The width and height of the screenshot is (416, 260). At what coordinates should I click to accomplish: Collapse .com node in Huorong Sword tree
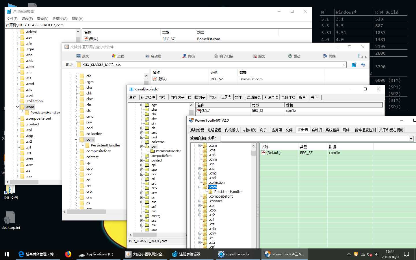tap(76, 140)
